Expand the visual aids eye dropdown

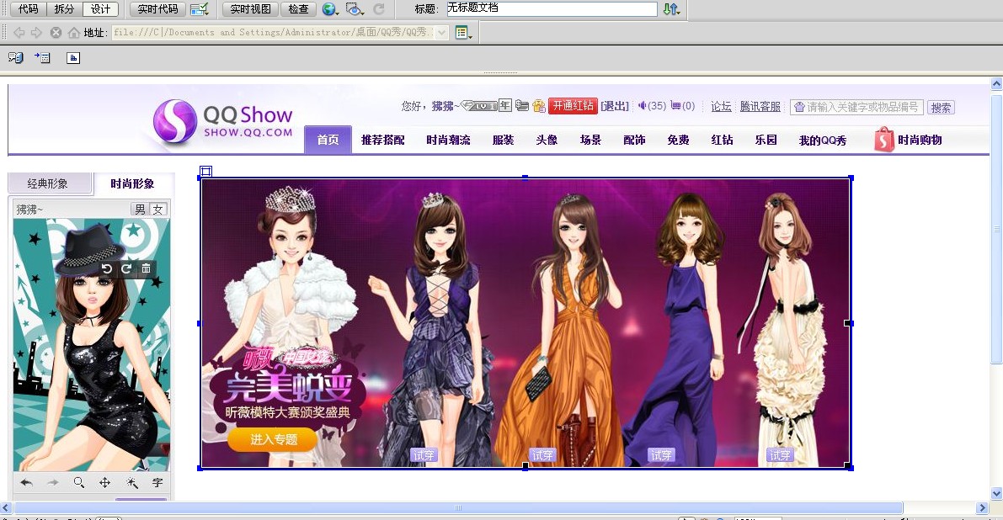(x=355, y=9)
